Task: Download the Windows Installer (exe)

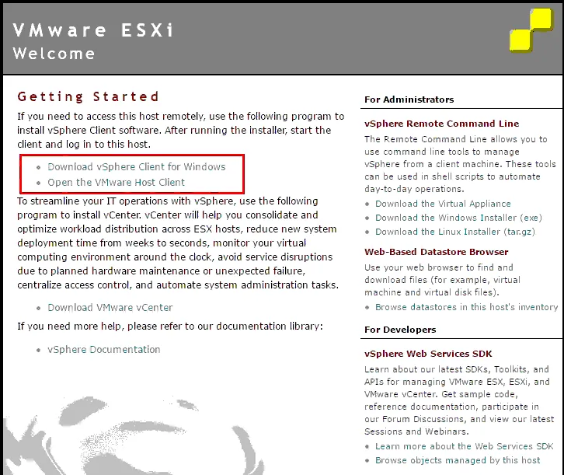Action: pyautogui.click(x=458, y=218)
